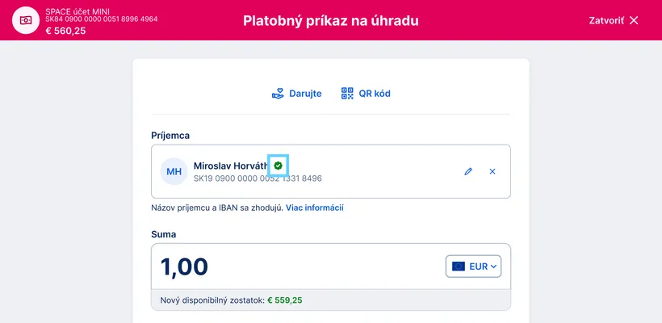Screen dimensions: 662x323
Task: Click the MH initials avatar
Action: tap(174, 171)
